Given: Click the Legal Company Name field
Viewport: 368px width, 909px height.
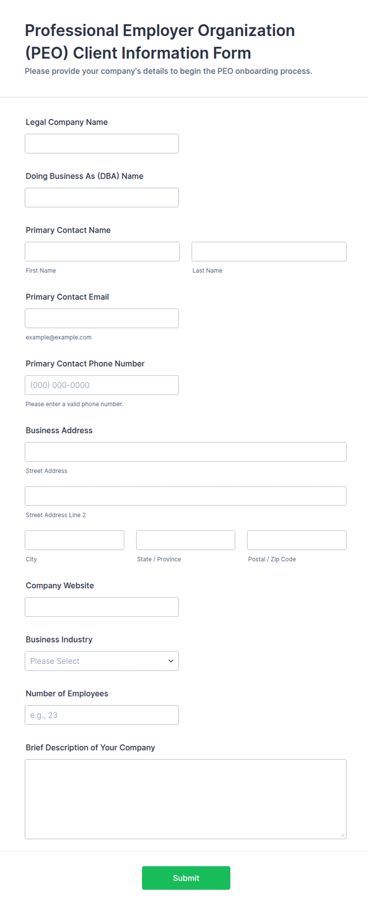Looking at the screenshot, I should 102,143.
